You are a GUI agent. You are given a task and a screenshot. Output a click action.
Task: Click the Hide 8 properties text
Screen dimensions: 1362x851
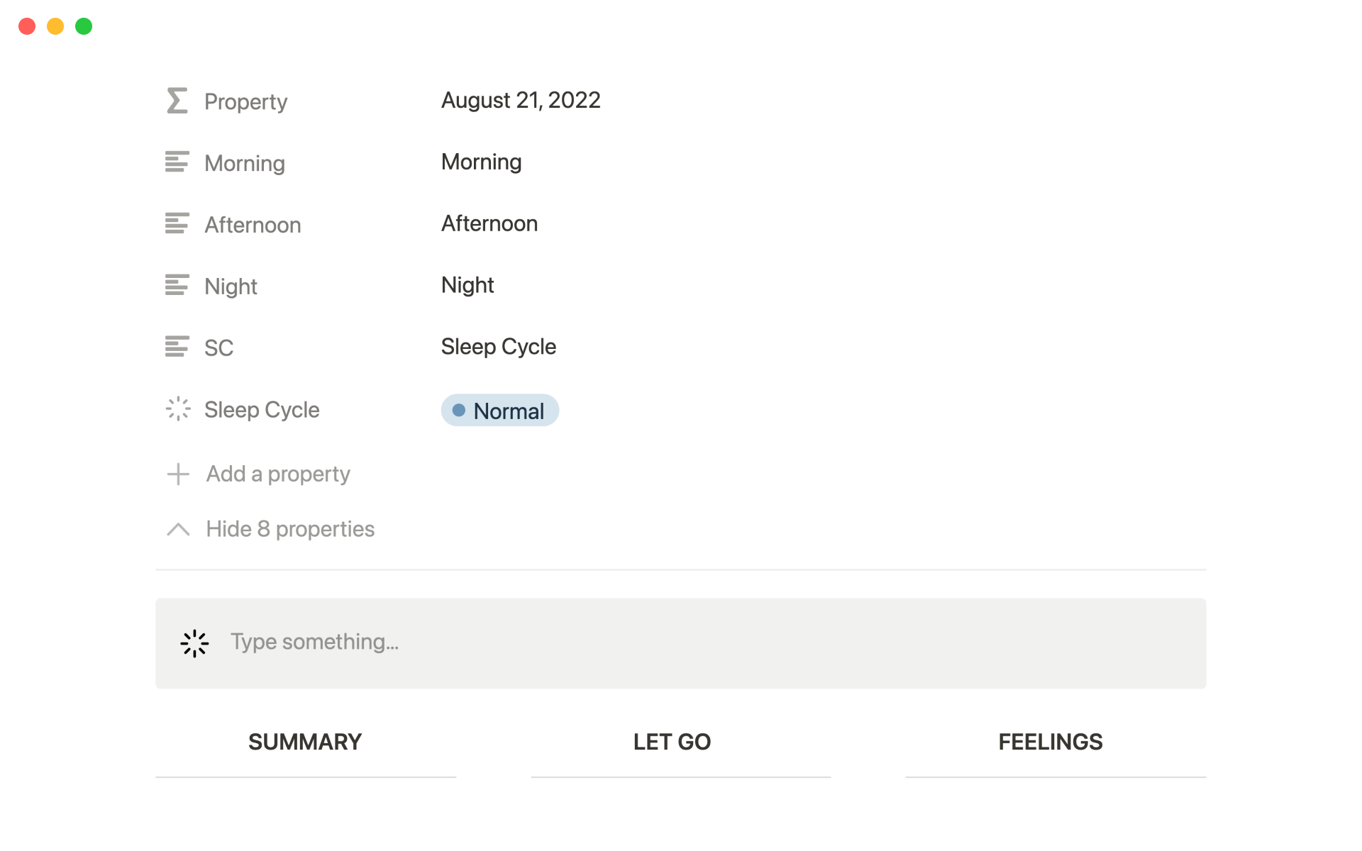(x=290, y=529)
